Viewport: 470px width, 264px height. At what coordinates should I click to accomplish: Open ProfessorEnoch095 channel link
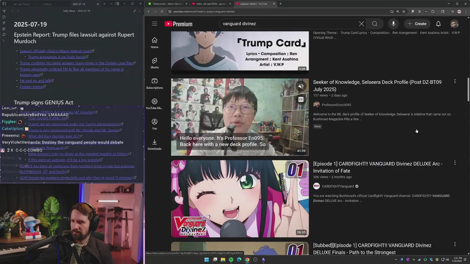pyautogui.click(x=336, y=105)
